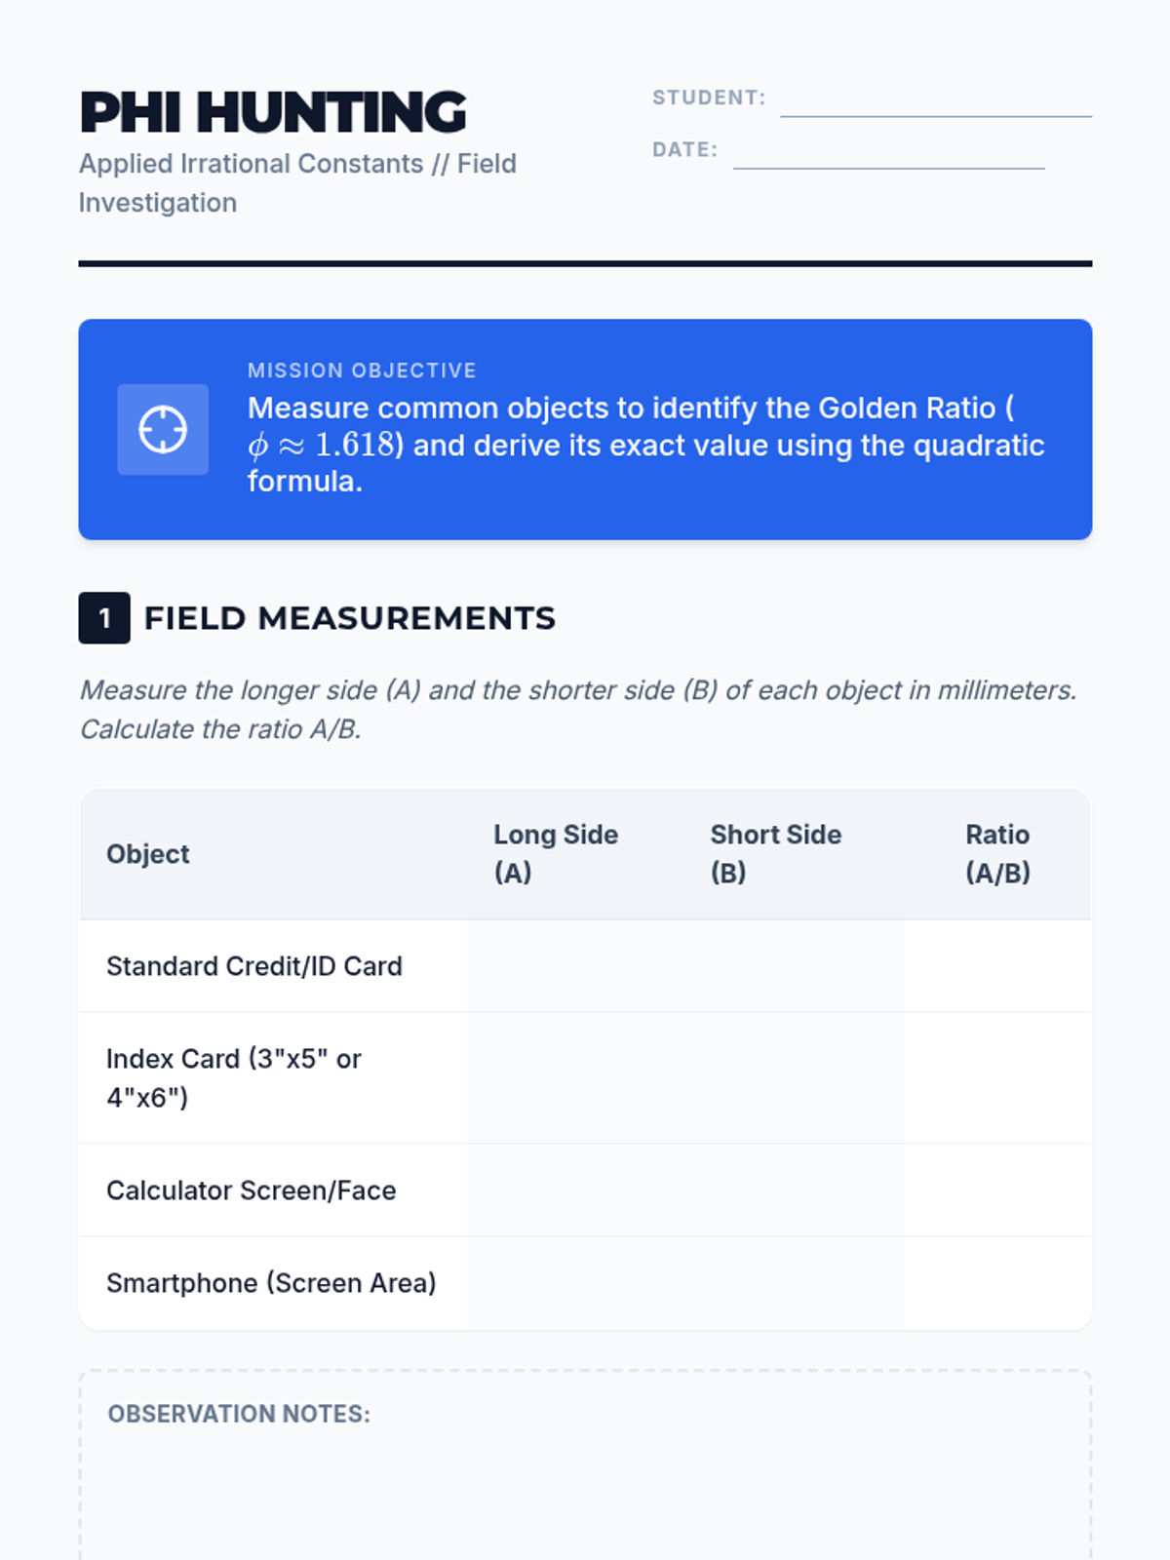Click the Field Measurements section heading

pos(349,618)
